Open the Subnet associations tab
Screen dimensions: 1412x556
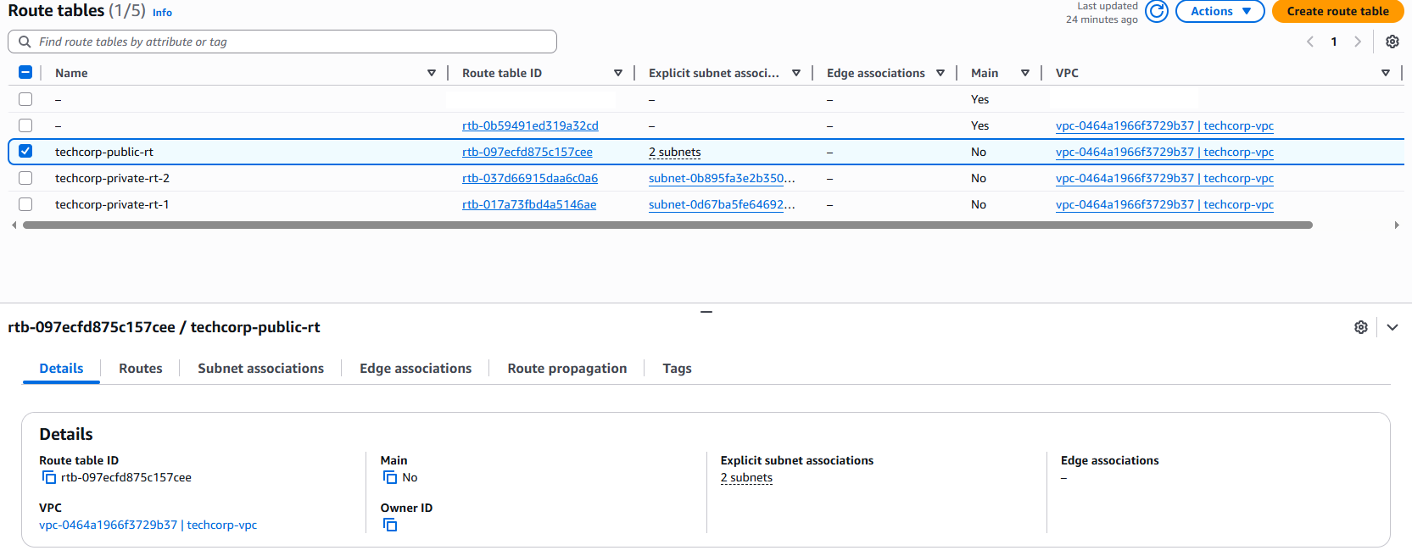260,369
